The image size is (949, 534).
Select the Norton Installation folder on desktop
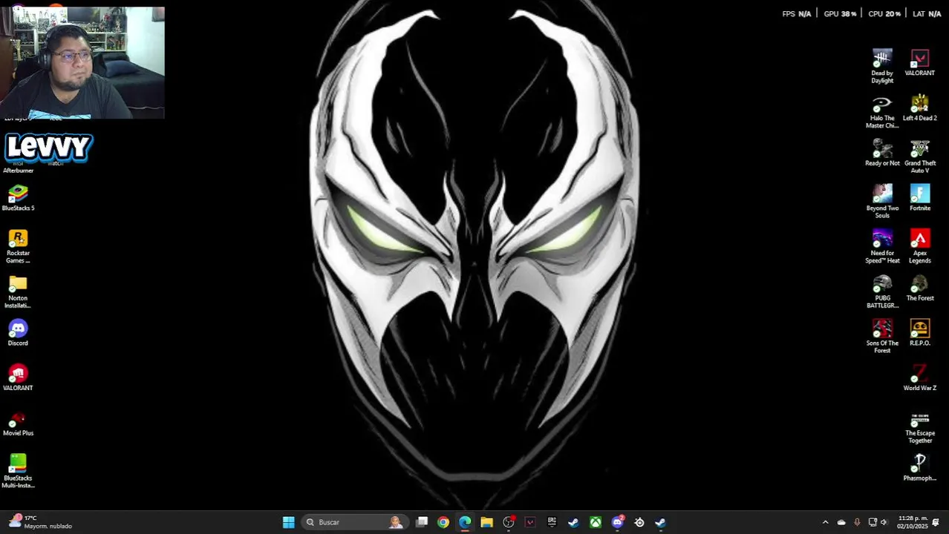click(18, 291)
